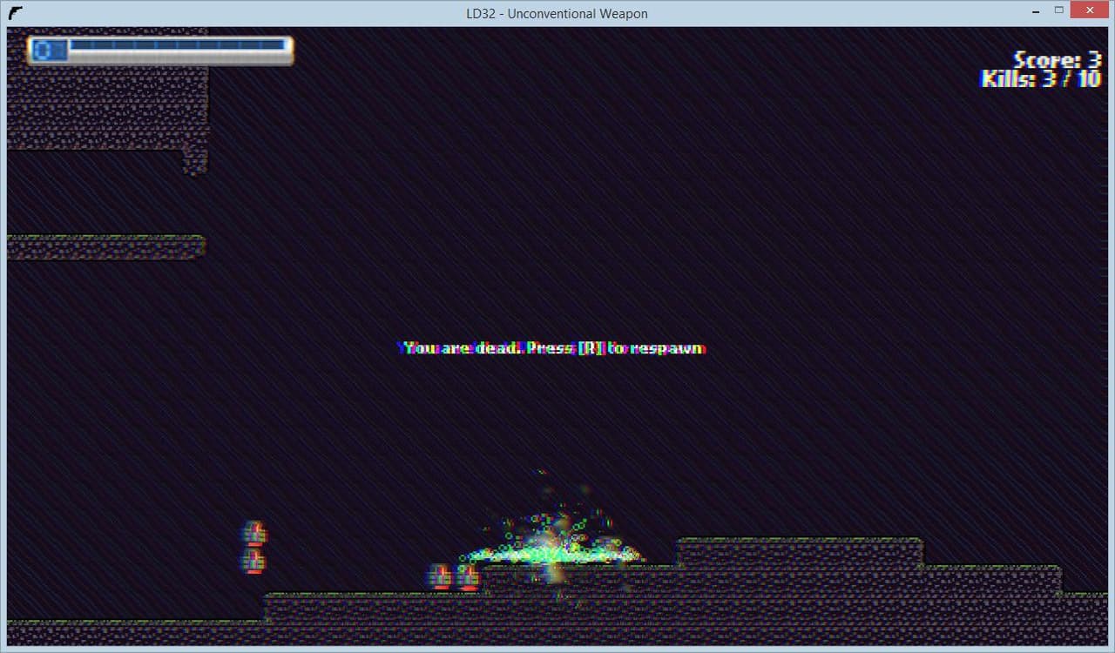The width and height of the screenshot is (1115, 653).
Task: Minimize the LD32 game window
Action: [1034, 11]
